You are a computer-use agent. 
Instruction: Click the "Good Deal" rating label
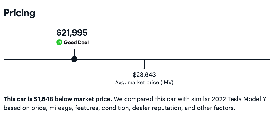[76, 43]
